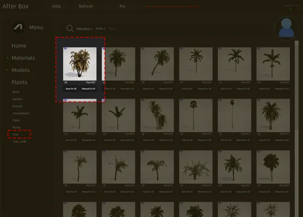This screenshot has width=303, height=217.
Task: Click the After Box logo icon beside Menu
Action: [x=18, y=27]
